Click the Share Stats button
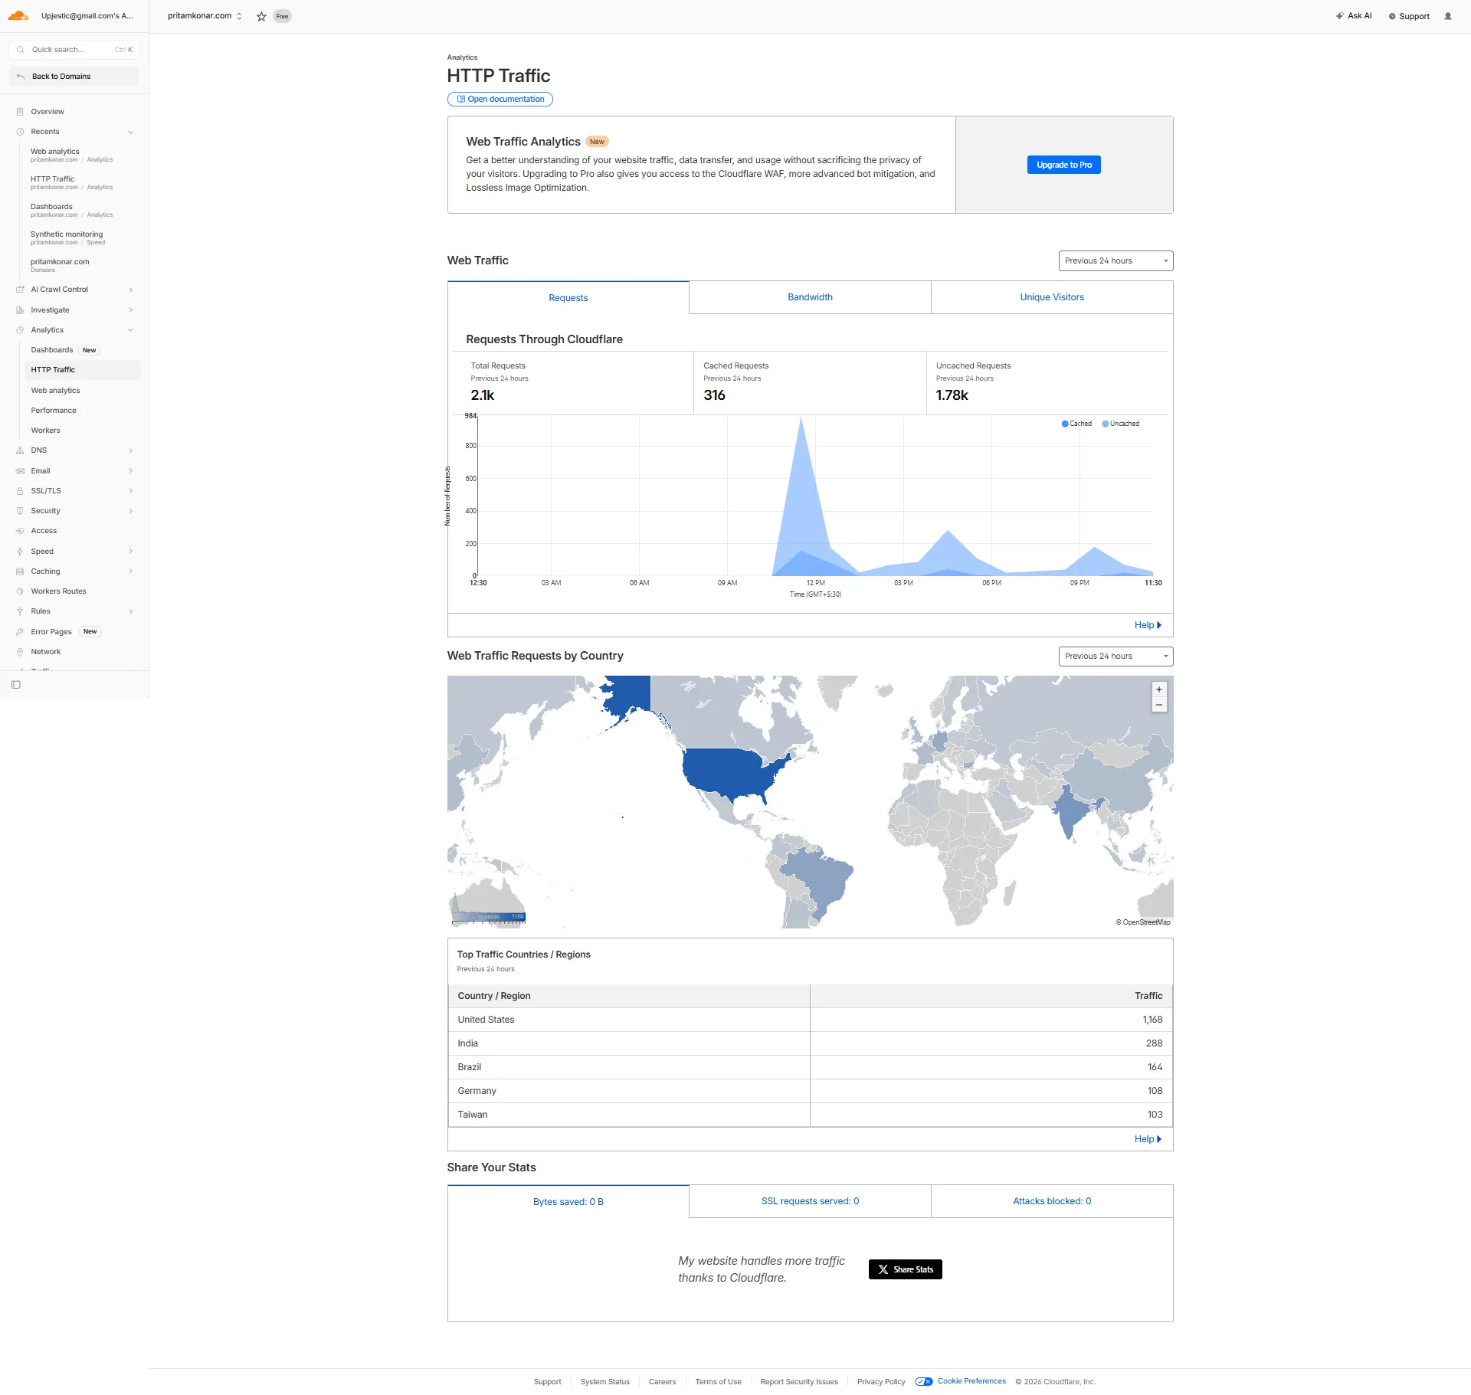This screenshot has width=1471, height=1395. click(x=906, y=1269)
